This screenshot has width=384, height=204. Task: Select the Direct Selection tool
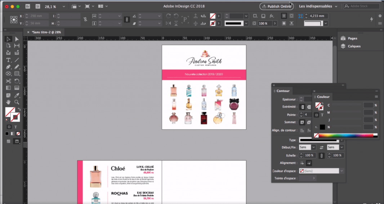coord(17,39)
